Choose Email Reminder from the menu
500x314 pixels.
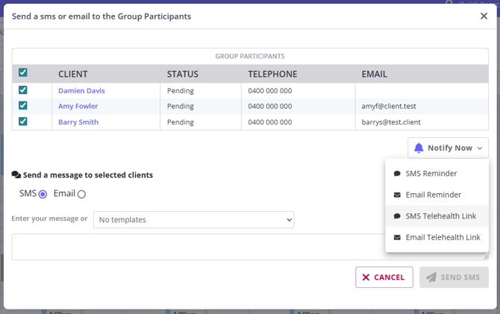point(433,195)
